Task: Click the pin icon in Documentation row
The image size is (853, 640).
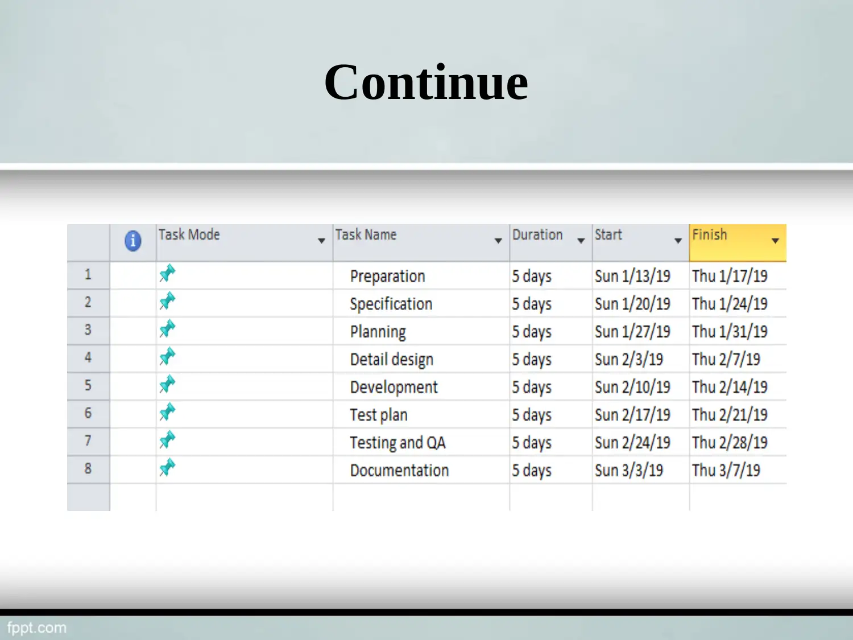Action: tap(167, 468)
